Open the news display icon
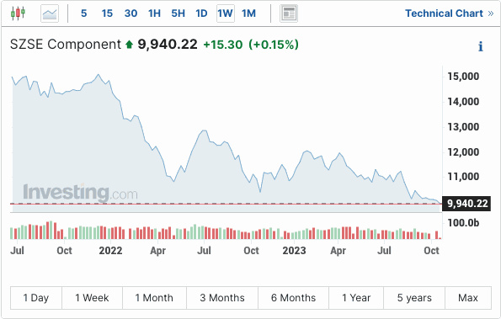 coord(289,13)
